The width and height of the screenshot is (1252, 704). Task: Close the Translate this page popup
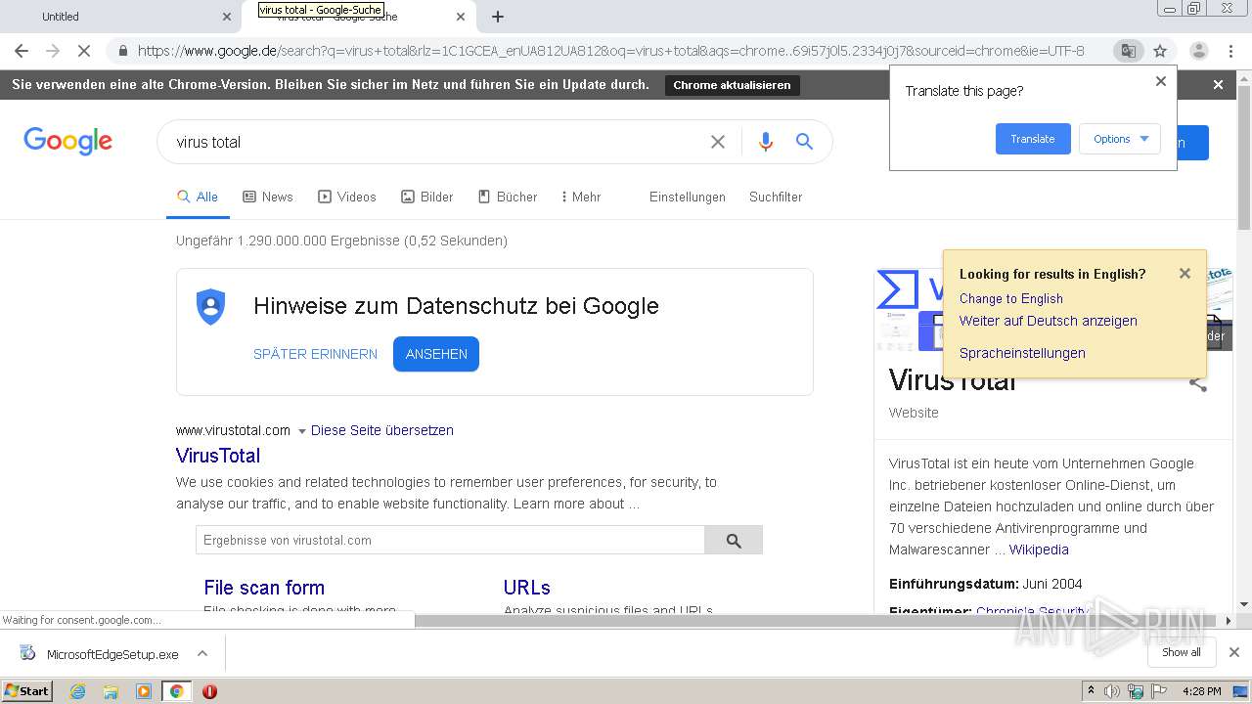pos(1161,81)
